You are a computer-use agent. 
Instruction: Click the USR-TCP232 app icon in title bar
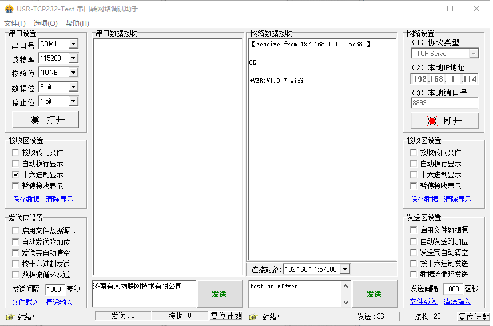[x=9, y=9]
